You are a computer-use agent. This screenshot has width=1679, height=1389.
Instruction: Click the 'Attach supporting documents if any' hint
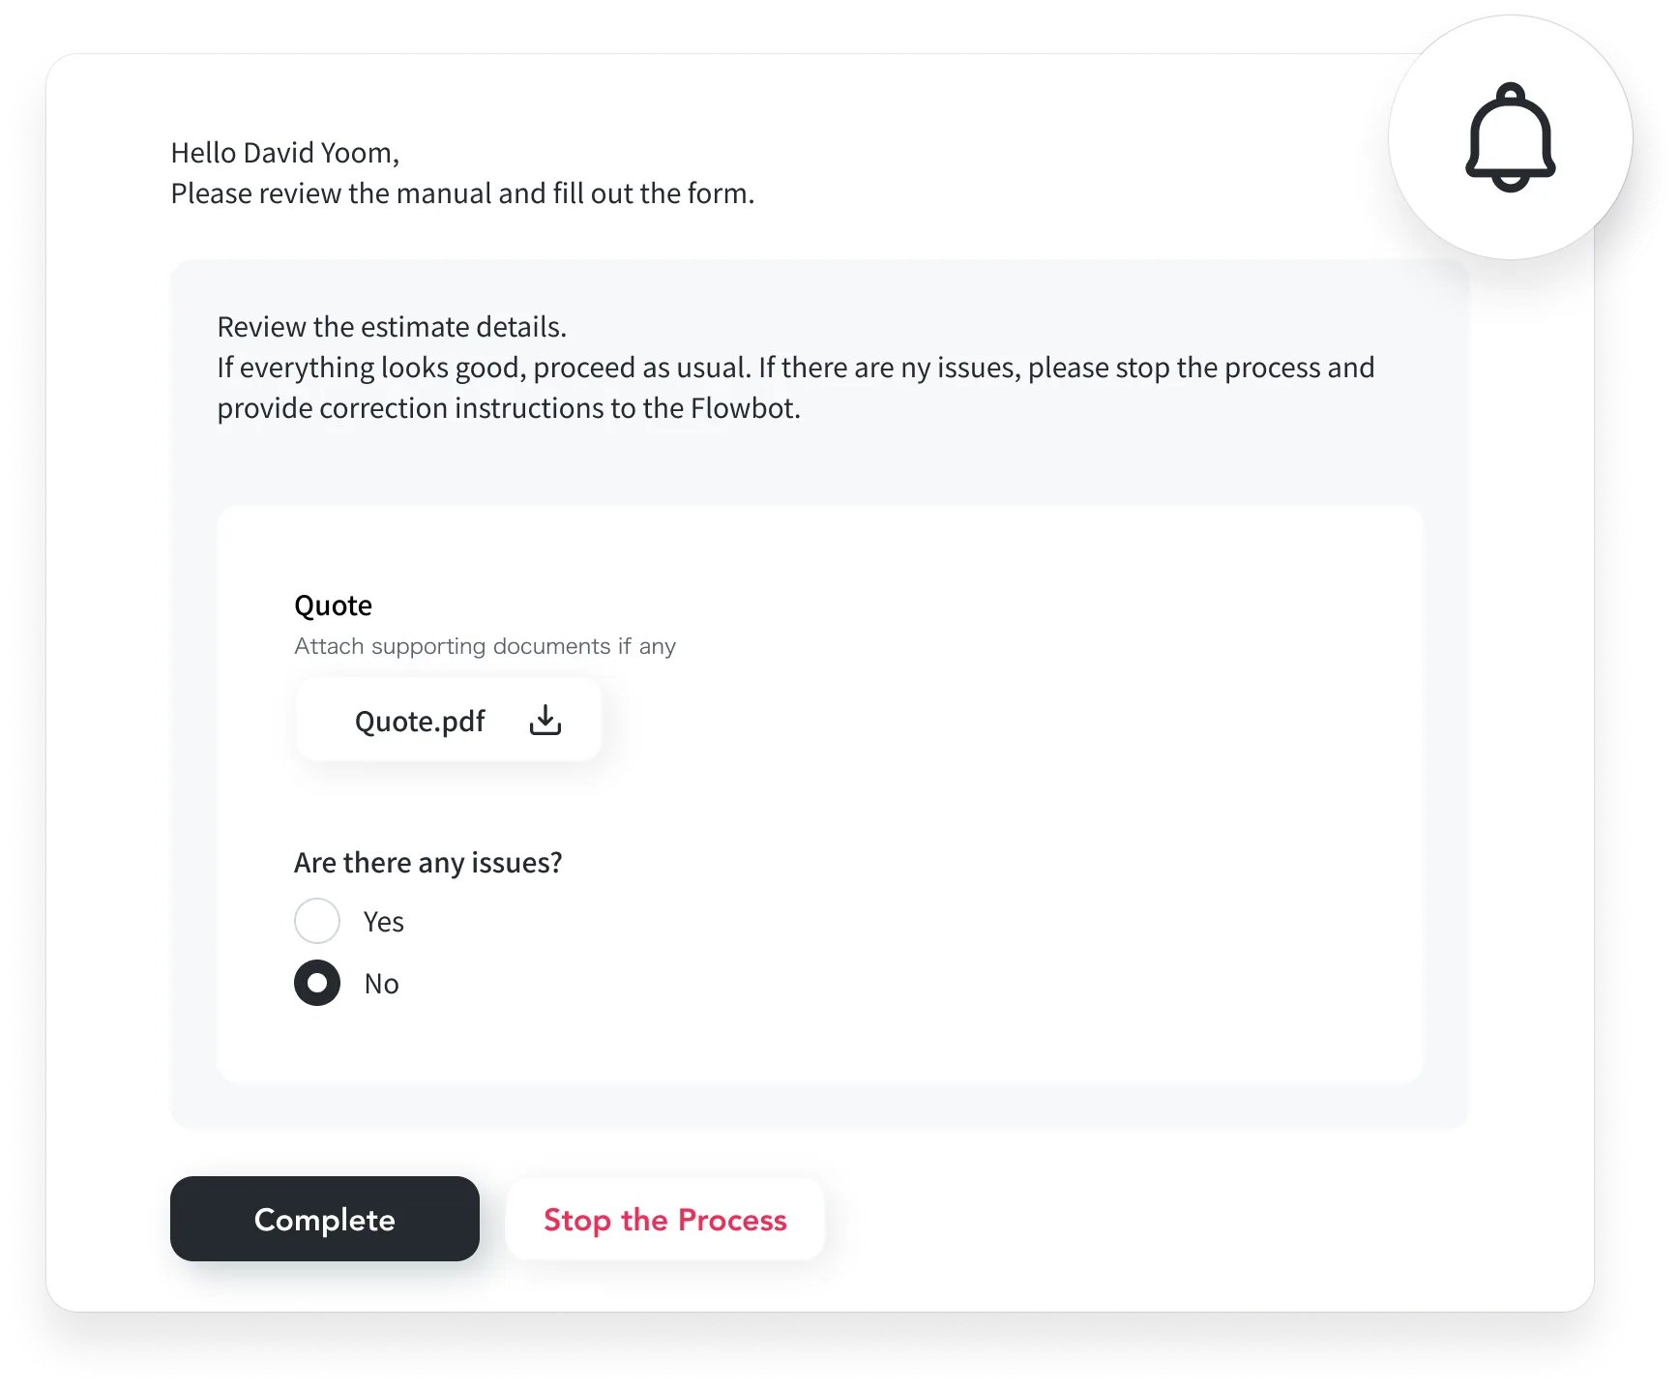click(x=485, y=646)
